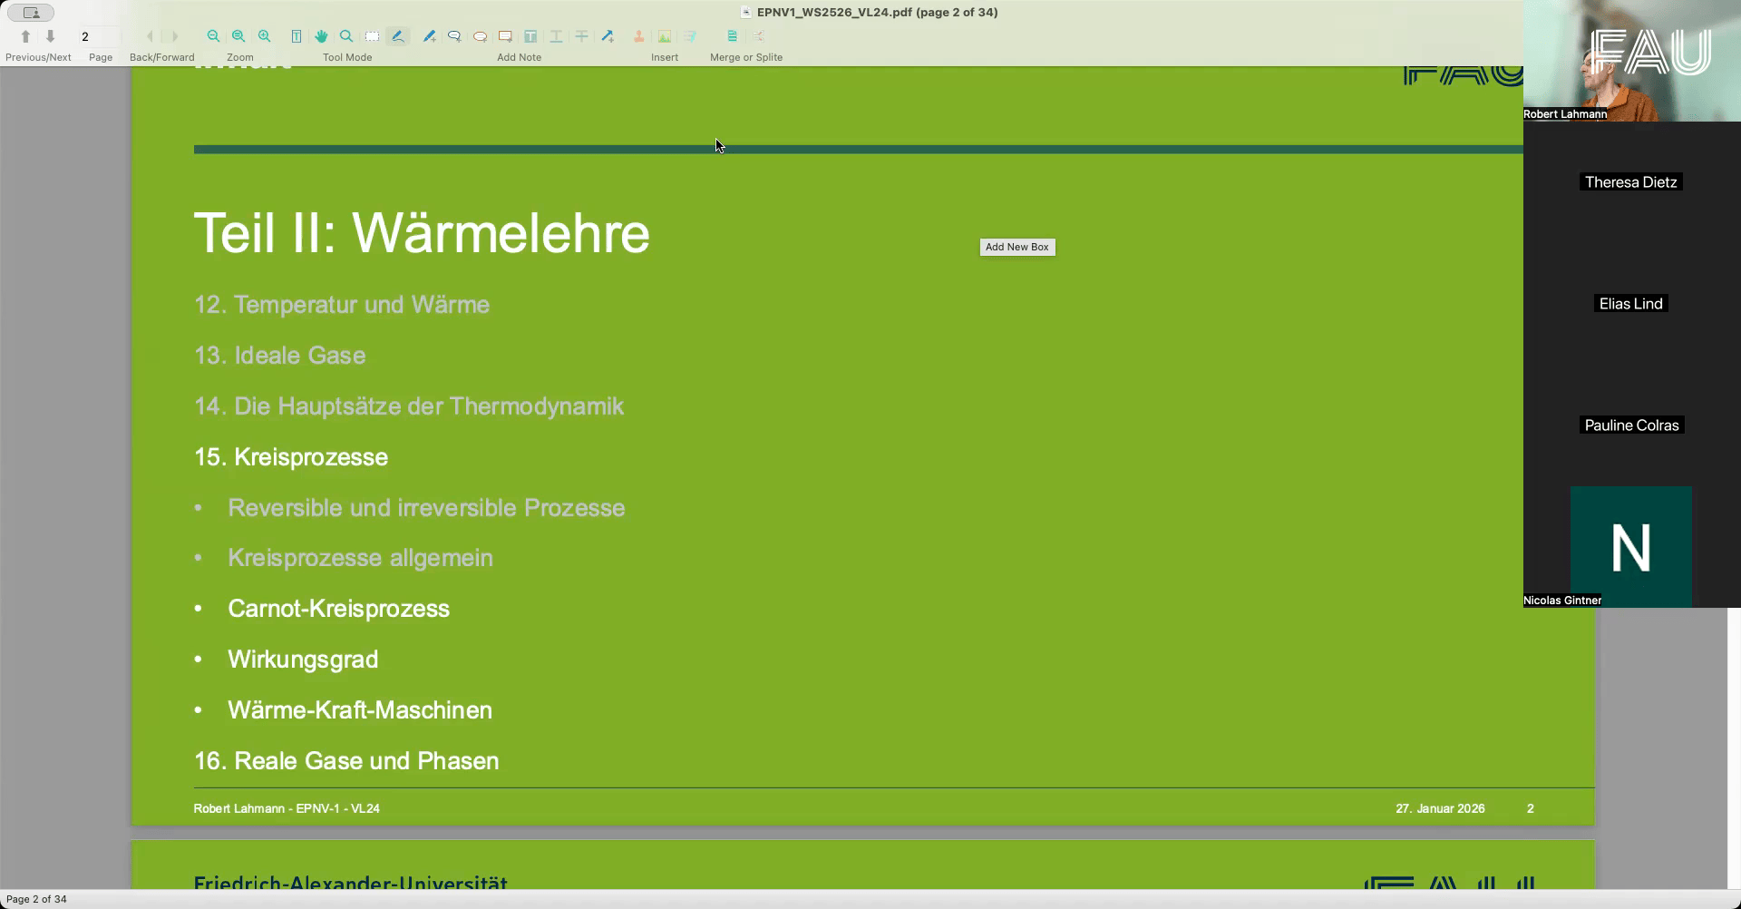Open the Split document tool
The image size is (1741, 909).
757,36
